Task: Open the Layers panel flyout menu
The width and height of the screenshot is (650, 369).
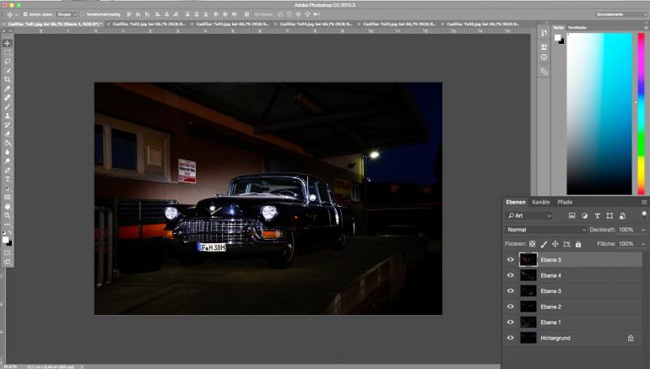Action: 644,203
